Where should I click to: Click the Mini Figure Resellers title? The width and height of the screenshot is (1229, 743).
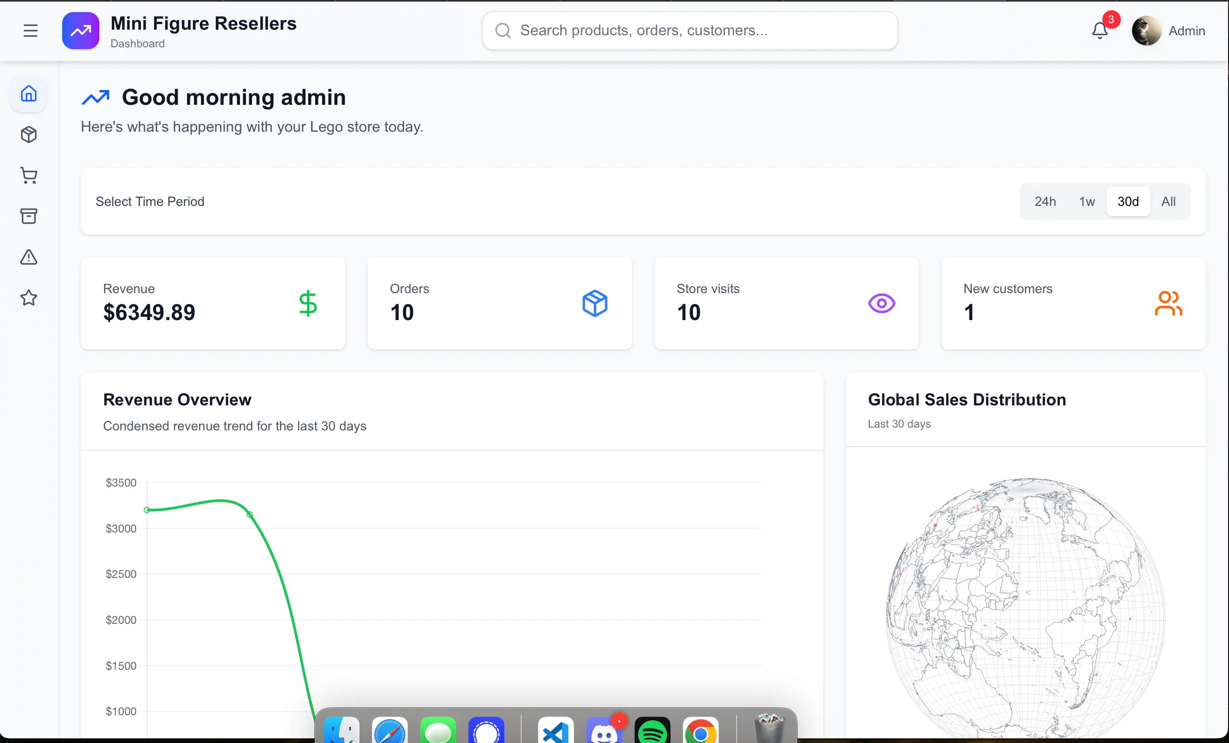[203, 23]
